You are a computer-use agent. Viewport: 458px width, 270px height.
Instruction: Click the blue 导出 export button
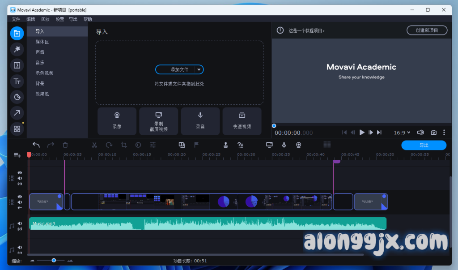tap(424, 145)
